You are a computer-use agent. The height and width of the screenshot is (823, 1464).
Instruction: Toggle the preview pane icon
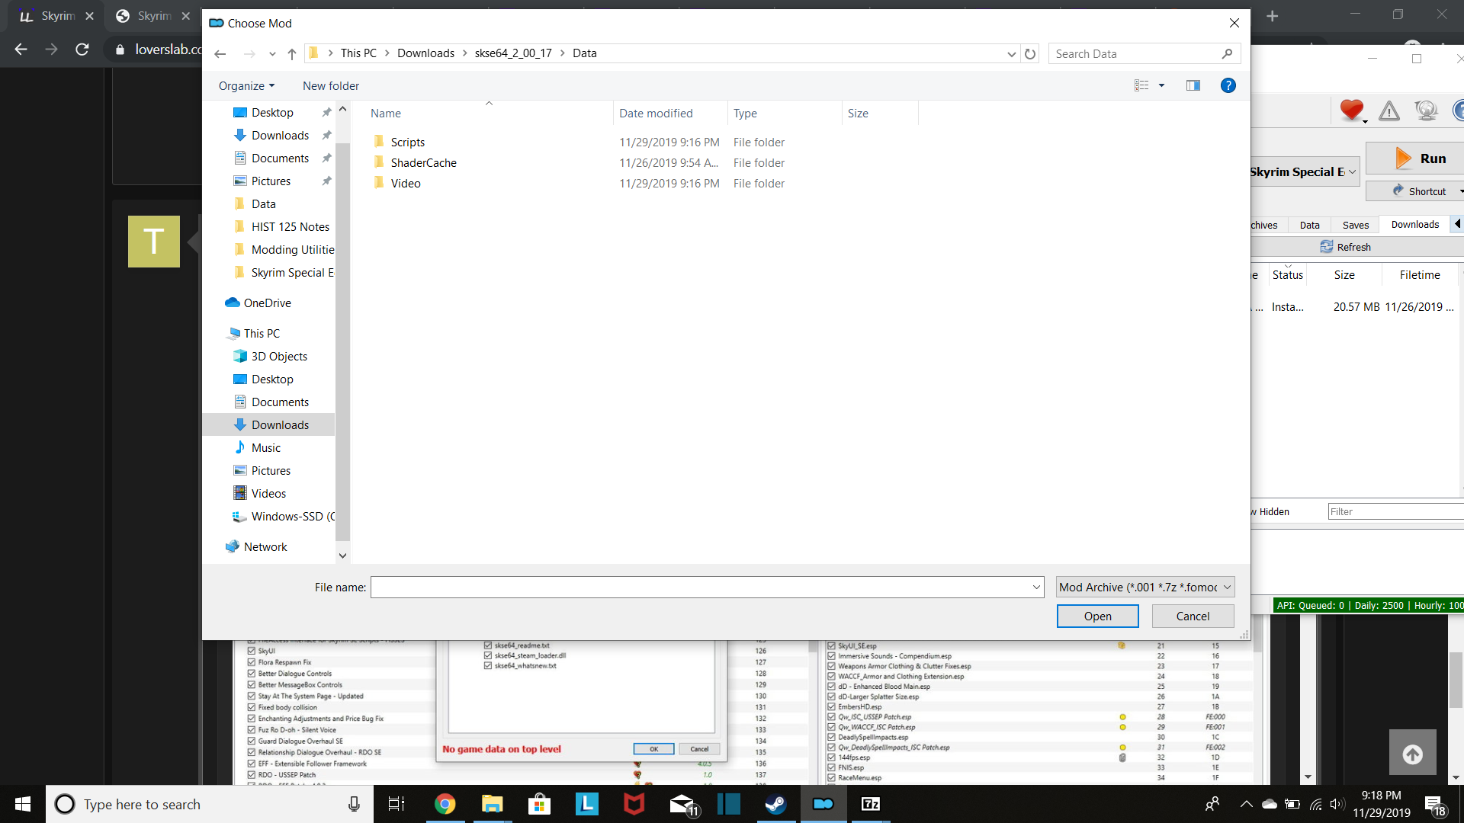point(1193,85)
